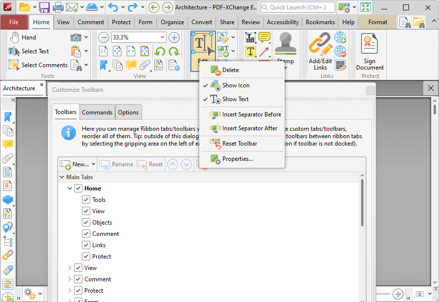
Task: Open the Snapshot dropdown arrow
Action: click(86, 38)
